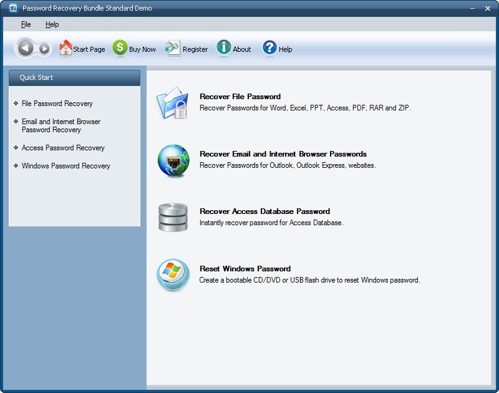Click the globe icon for browser passwords

pyautogui.click(x=173, y=158)
